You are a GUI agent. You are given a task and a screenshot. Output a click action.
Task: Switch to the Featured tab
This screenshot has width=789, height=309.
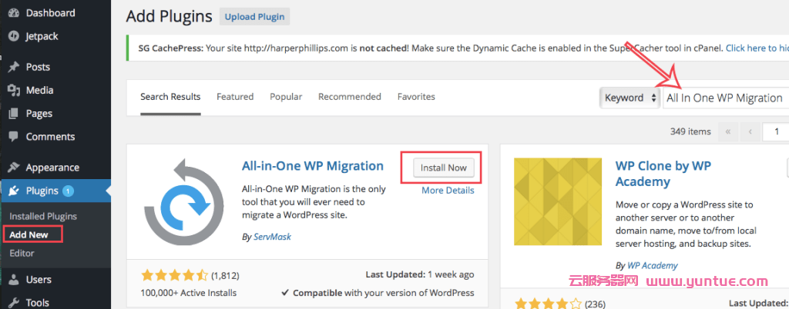(x=235, y=97)
